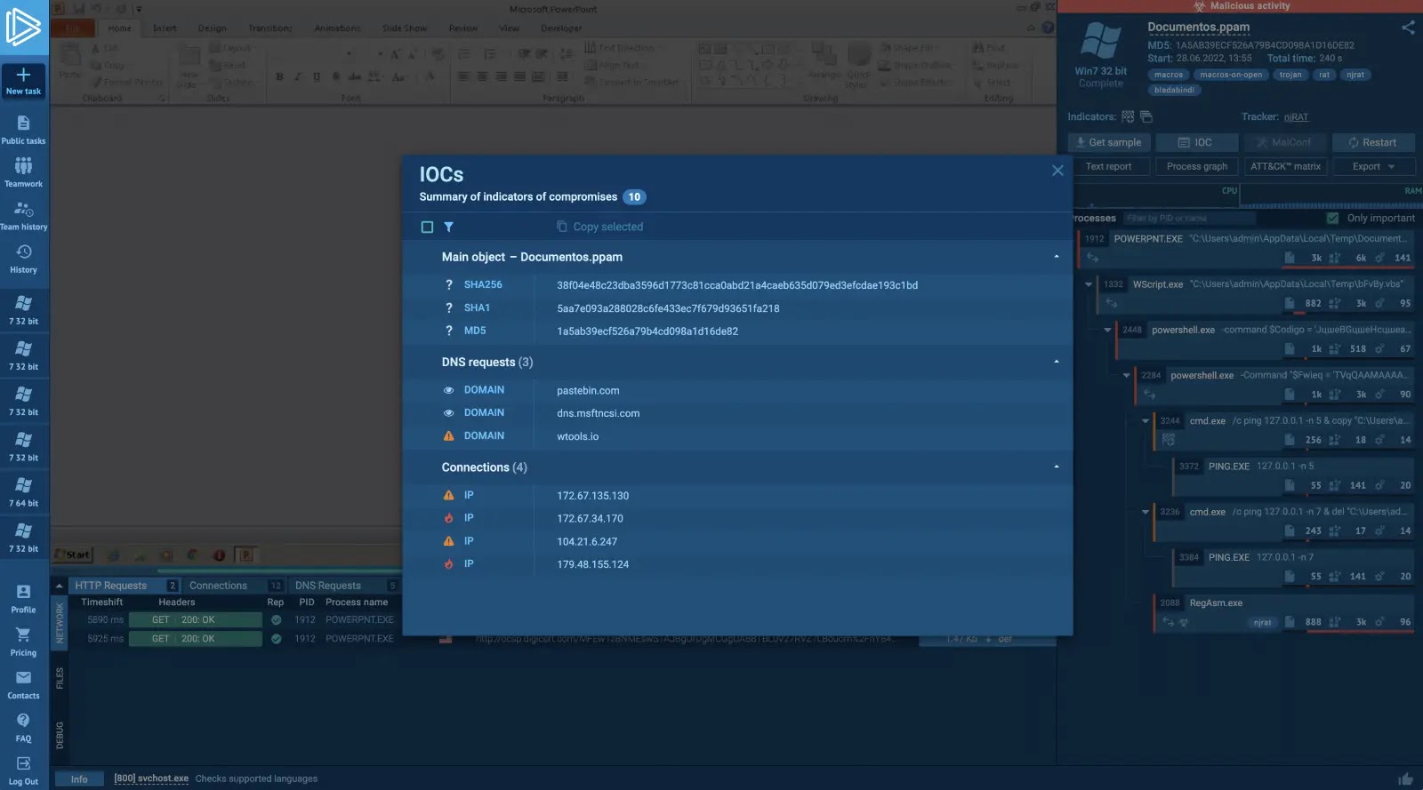This screenshot has height=790, width=1423.
Task: Click warning icon for IP 104.21.6.247
Action: [448, 541]
